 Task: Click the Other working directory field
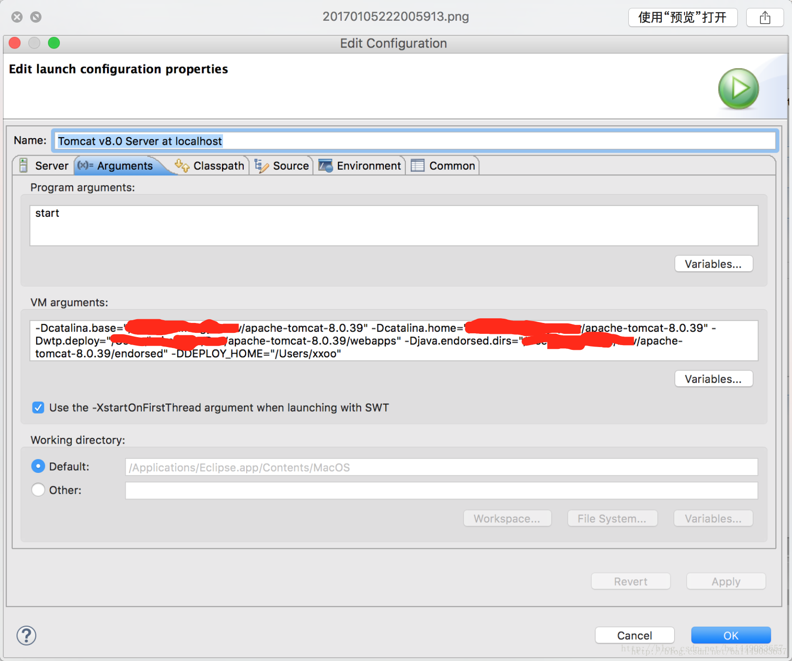tap(441, 490)
